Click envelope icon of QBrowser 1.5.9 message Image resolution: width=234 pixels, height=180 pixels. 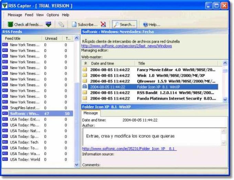(85, 81)
